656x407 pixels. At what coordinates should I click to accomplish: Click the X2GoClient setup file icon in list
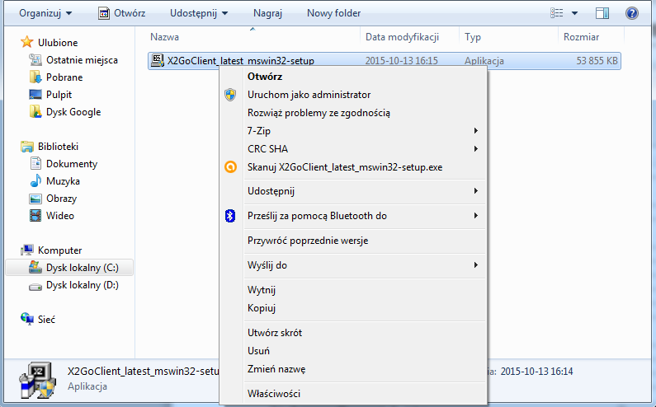coord(158,61)
